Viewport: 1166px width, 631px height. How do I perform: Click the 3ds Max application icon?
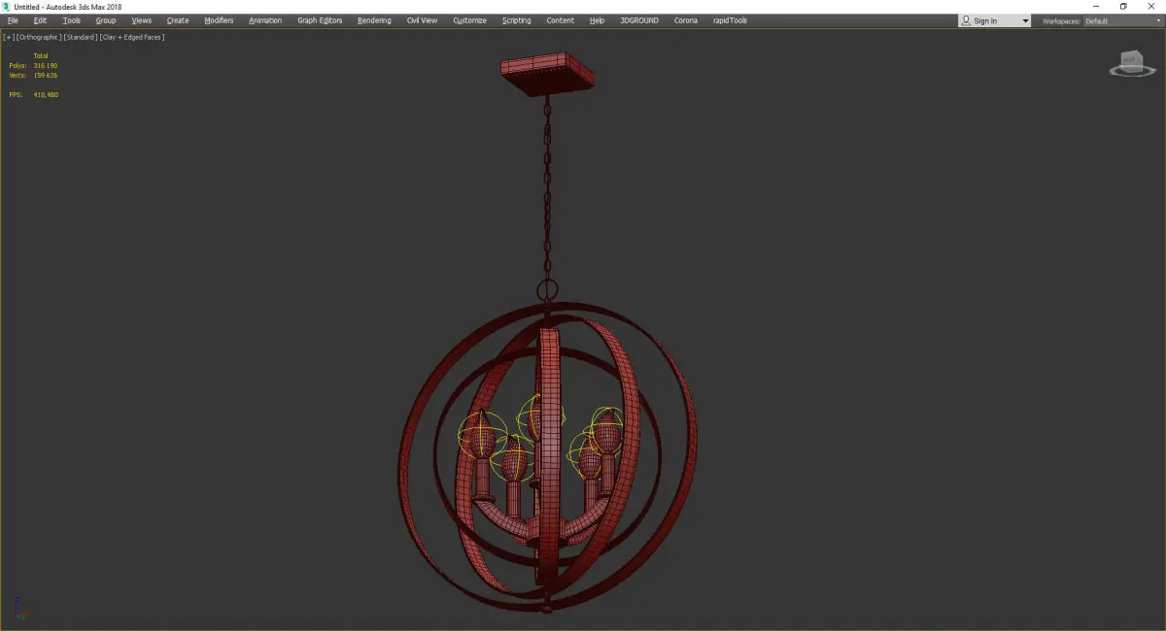click(x=7, y=7)
